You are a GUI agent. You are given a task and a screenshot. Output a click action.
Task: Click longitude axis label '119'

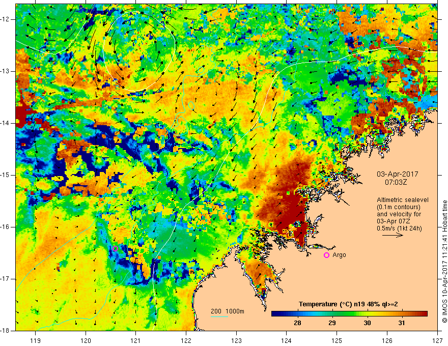[x=36, y=340]
